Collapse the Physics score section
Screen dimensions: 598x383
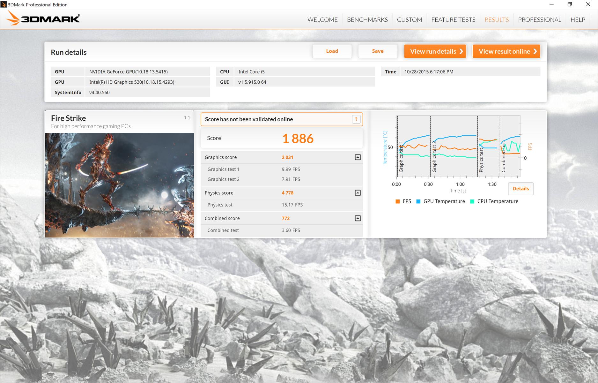[x=358, y=193]
